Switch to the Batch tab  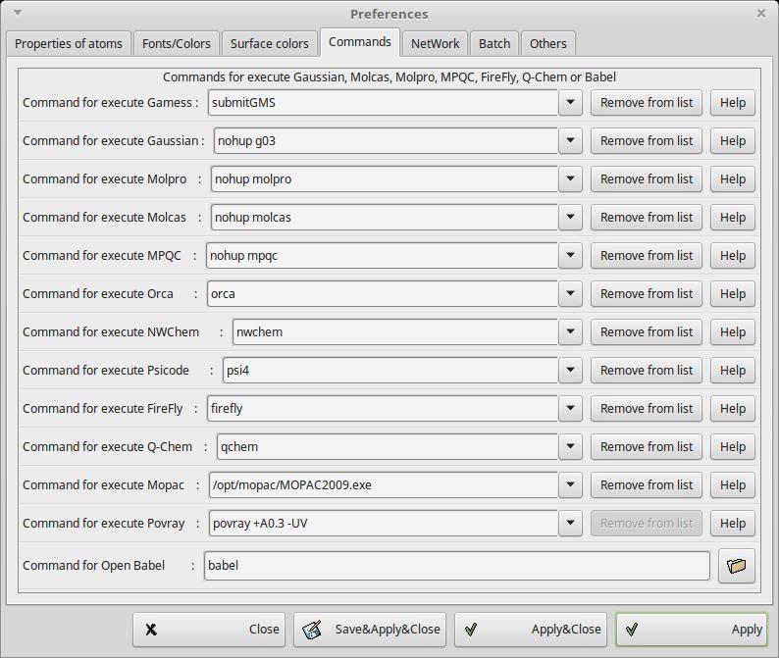(494, 43)
